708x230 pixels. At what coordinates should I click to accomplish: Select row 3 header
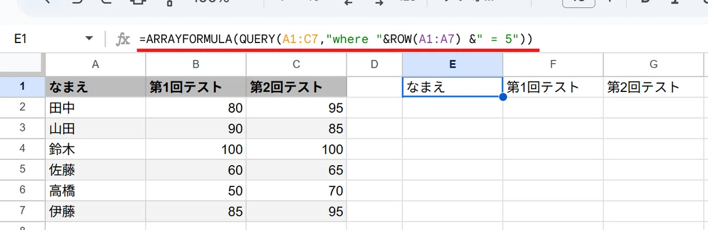pyautogui.click(x=22, y=128)
